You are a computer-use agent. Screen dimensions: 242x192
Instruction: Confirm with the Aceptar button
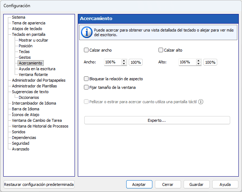pos(139,184)
